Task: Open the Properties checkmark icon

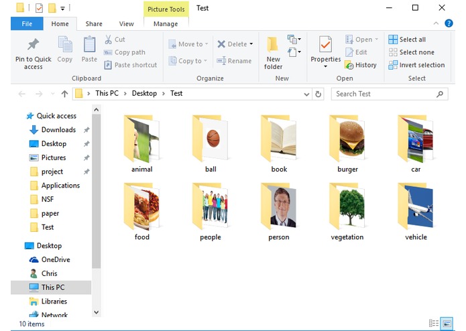Action: (x=325, y=44)
